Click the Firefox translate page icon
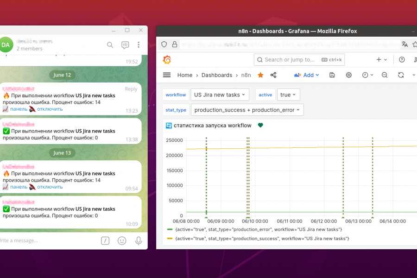 tap(405, 44)
